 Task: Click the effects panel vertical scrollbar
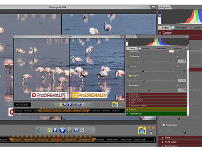[x=188, y=83]
